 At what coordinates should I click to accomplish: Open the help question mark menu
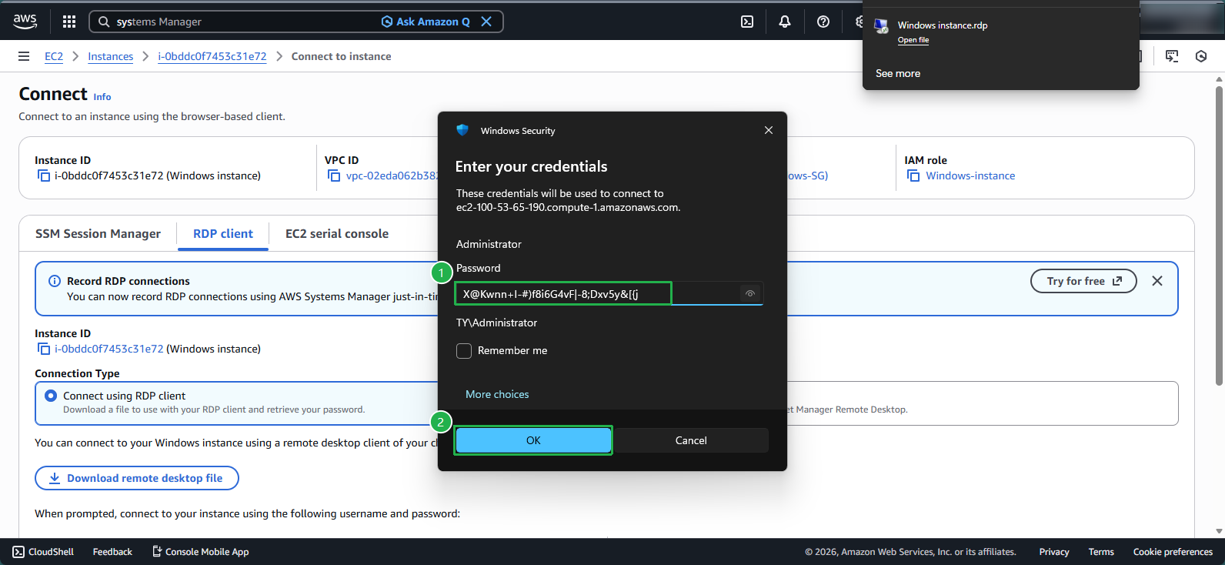(x=823, y=22)
